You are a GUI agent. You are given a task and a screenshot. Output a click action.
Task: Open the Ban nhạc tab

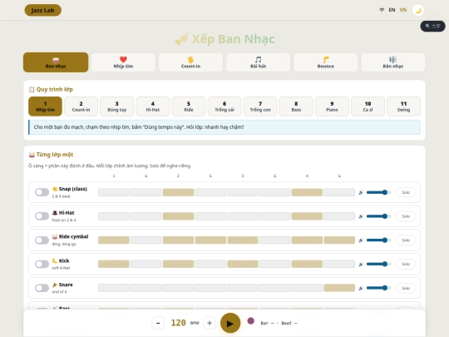coord(56,62)
